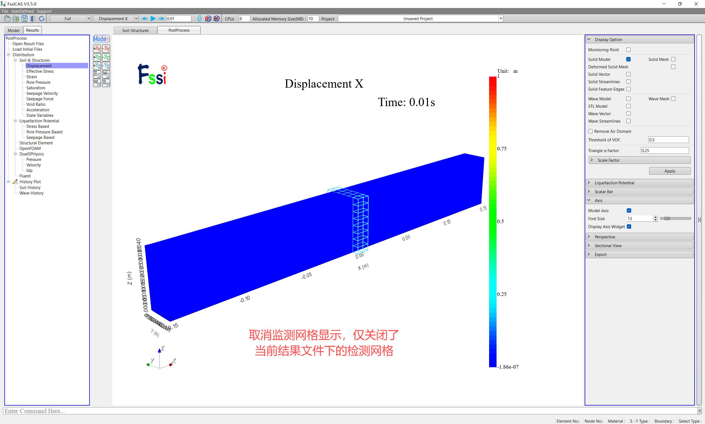Uncheck the Solid Model checkbox
Viewport: 705px width, 424px height.
(x=628, y=60)
